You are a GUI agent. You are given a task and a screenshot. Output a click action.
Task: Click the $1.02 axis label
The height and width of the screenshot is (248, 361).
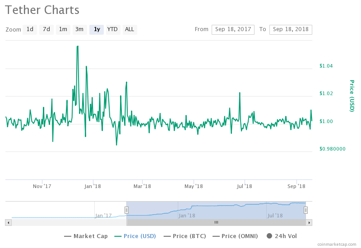click(326, 93)
